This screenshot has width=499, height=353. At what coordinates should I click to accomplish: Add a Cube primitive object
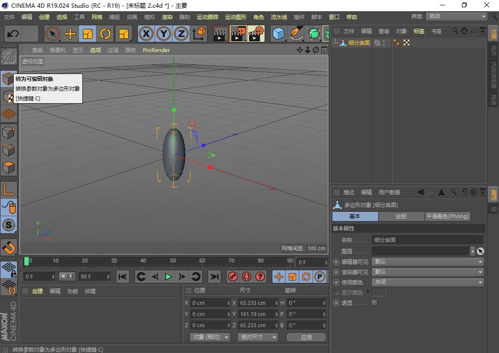pos(279,34)
